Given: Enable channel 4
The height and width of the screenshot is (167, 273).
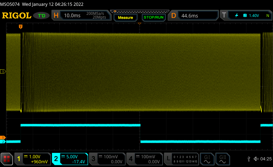Looking at the screenshot, I should 131,159.
